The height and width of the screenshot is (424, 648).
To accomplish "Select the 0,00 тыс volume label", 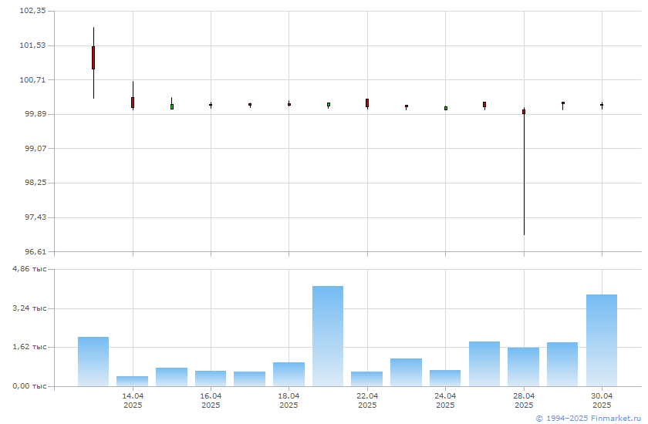I will click(29, 386).
